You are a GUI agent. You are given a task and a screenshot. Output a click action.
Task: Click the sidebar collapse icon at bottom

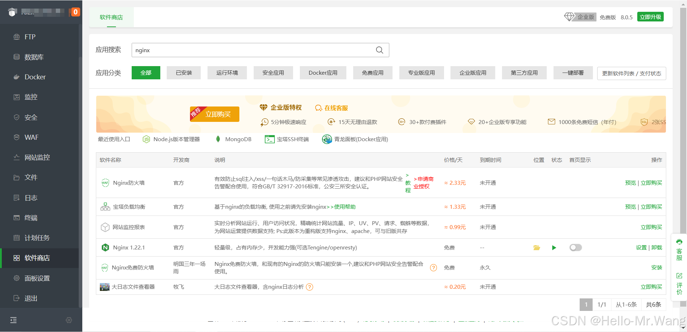pyautogui.click(x=14, y=320)
